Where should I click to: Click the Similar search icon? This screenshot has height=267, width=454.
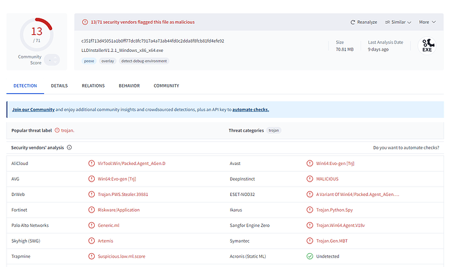[387, 22]
